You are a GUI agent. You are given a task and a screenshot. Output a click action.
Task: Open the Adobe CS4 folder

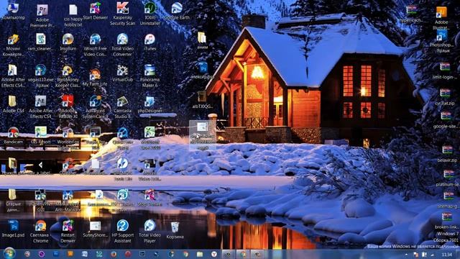[x=12, y=104]
